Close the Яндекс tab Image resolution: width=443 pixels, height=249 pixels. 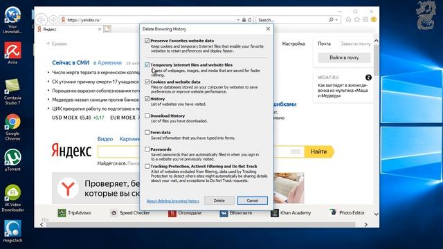[100, 29]
